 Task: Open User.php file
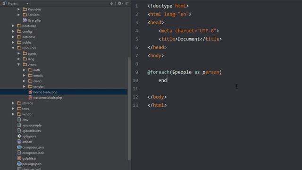pos(34,20)
